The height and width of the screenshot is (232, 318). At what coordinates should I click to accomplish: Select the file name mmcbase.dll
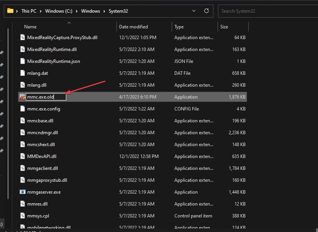coord(40,121)
